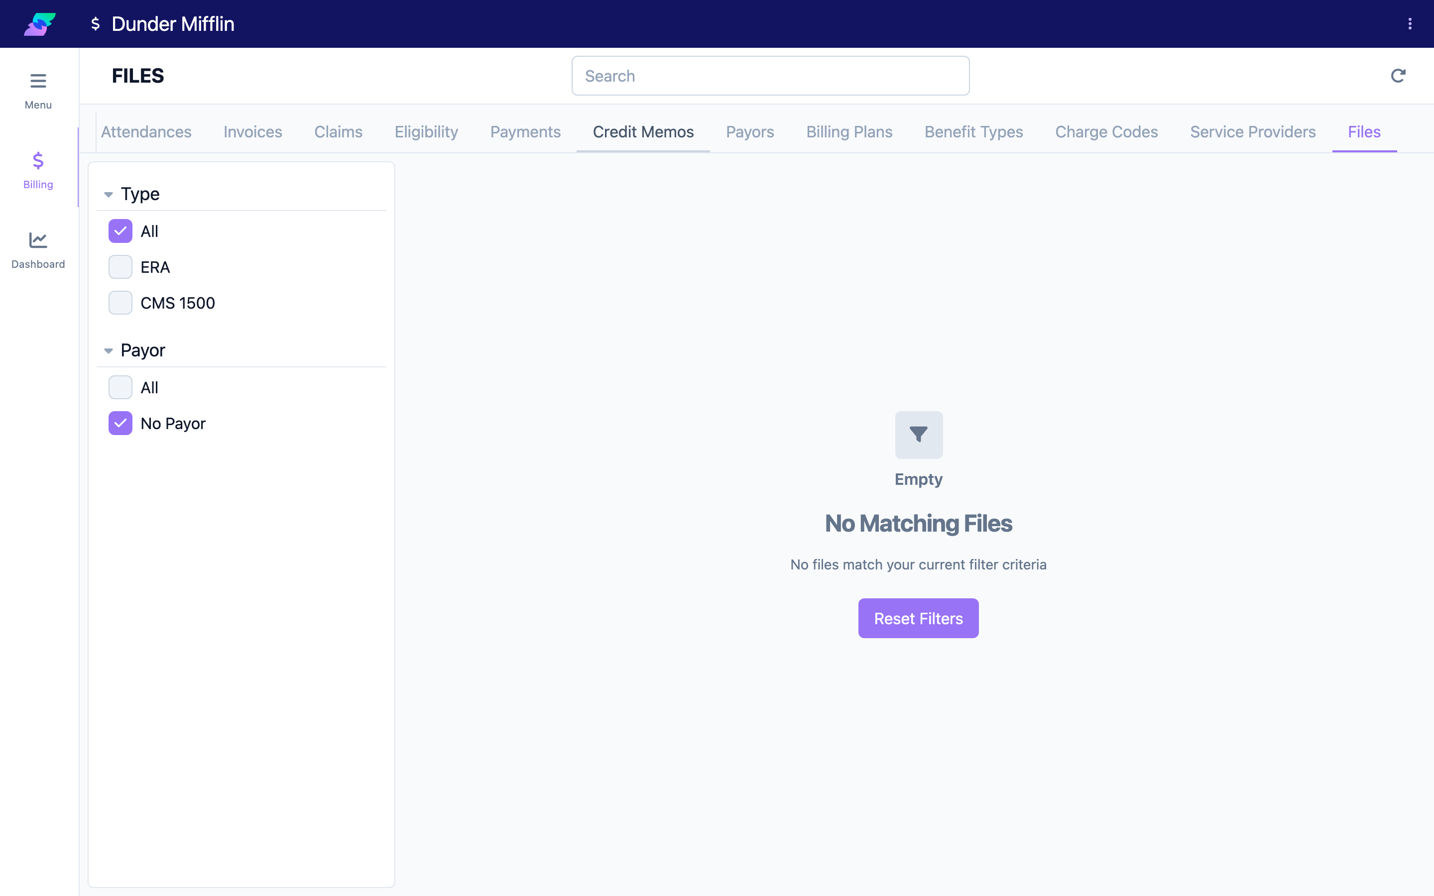Click the No Matching Files message
Screen dimensions: 1434x896
click(x=919, y=523)
